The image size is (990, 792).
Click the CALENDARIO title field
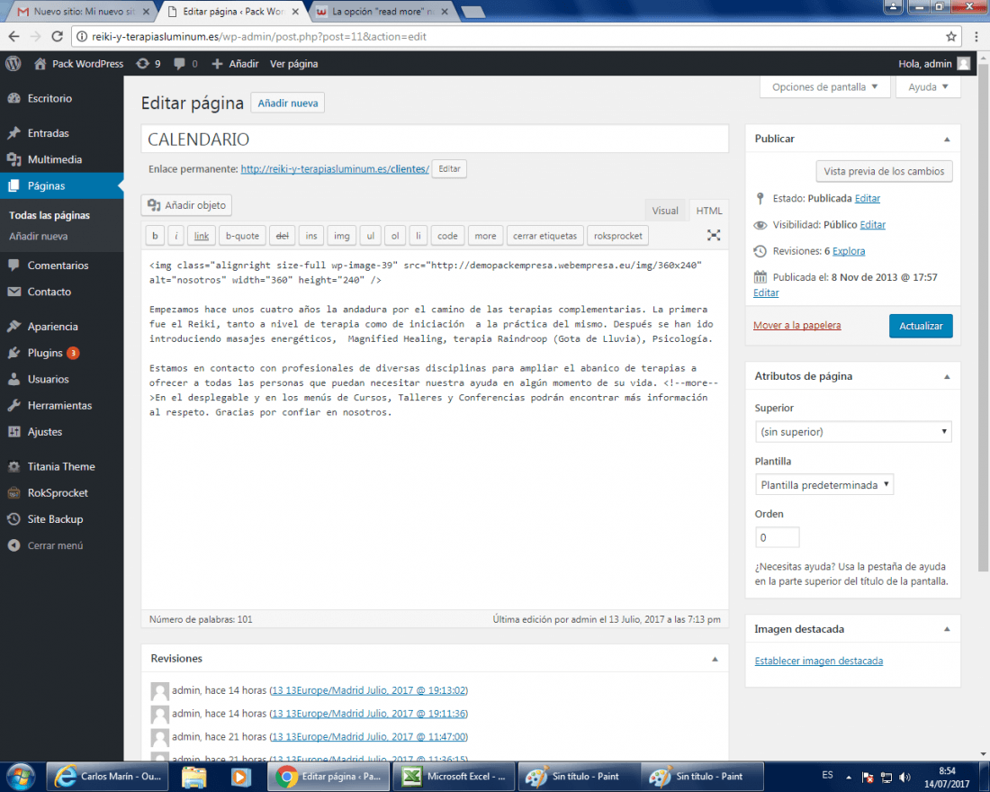pos(435,139)
